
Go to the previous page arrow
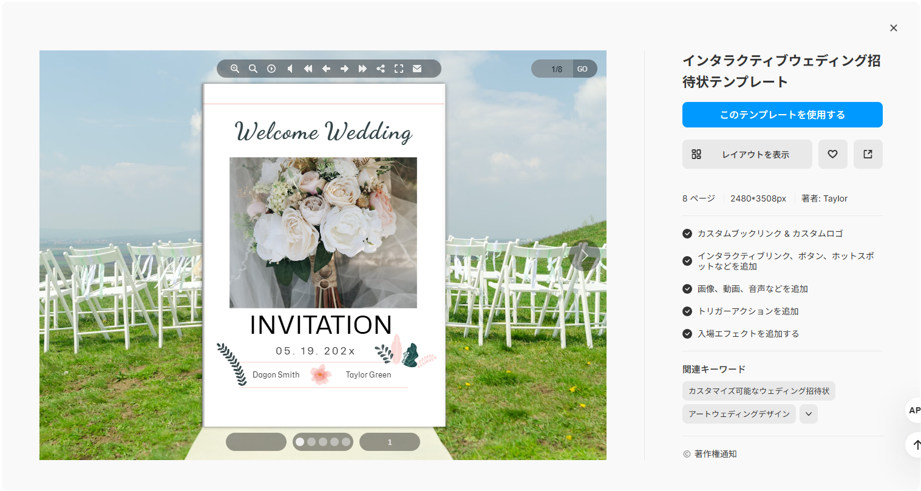pyautogui.click(x=326, y=69)
